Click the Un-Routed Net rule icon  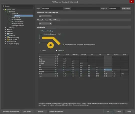click(x=10, y=20)
